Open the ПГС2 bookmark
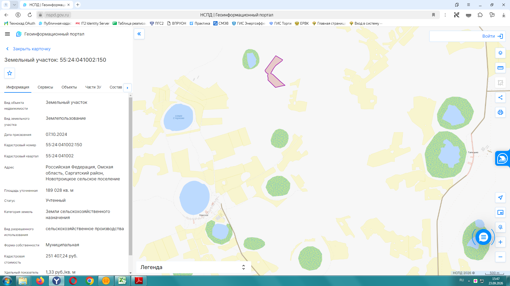The width and height of the screenshot is (510, 286). point(157,23)
